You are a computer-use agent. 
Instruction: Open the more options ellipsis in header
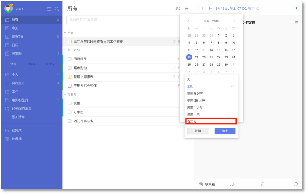point(186,9)
